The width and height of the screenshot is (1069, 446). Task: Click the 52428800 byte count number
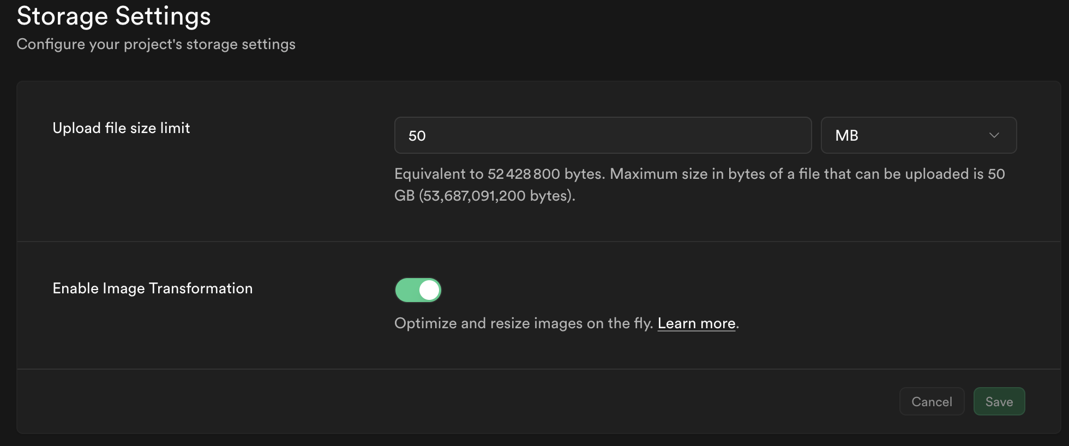[x=524, y=174]
